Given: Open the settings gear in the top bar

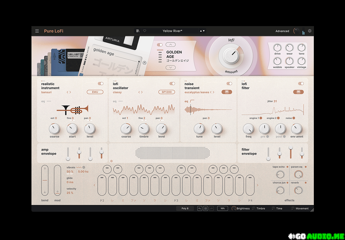Looking at the screenshot, I should [310, 31].
